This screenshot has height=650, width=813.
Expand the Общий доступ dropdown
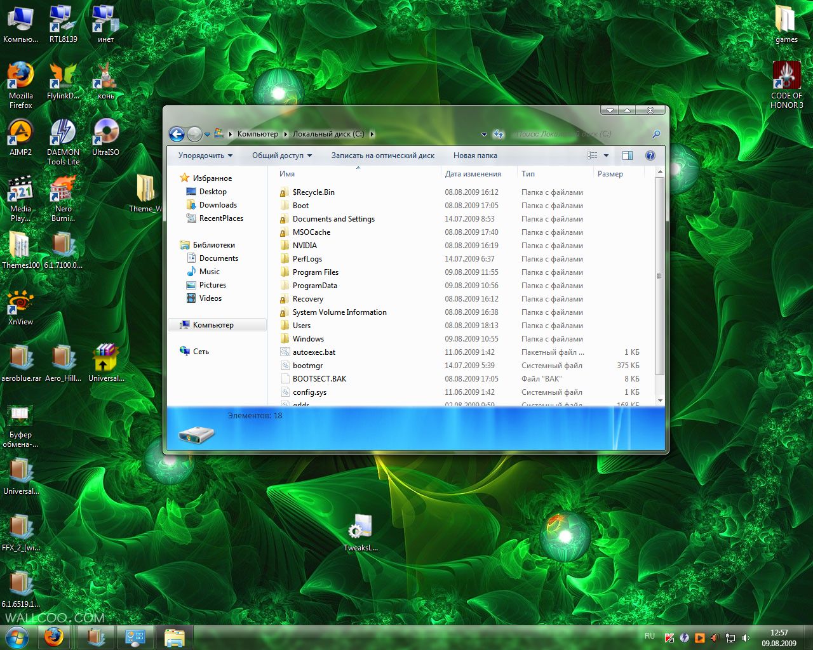point(282,156)
